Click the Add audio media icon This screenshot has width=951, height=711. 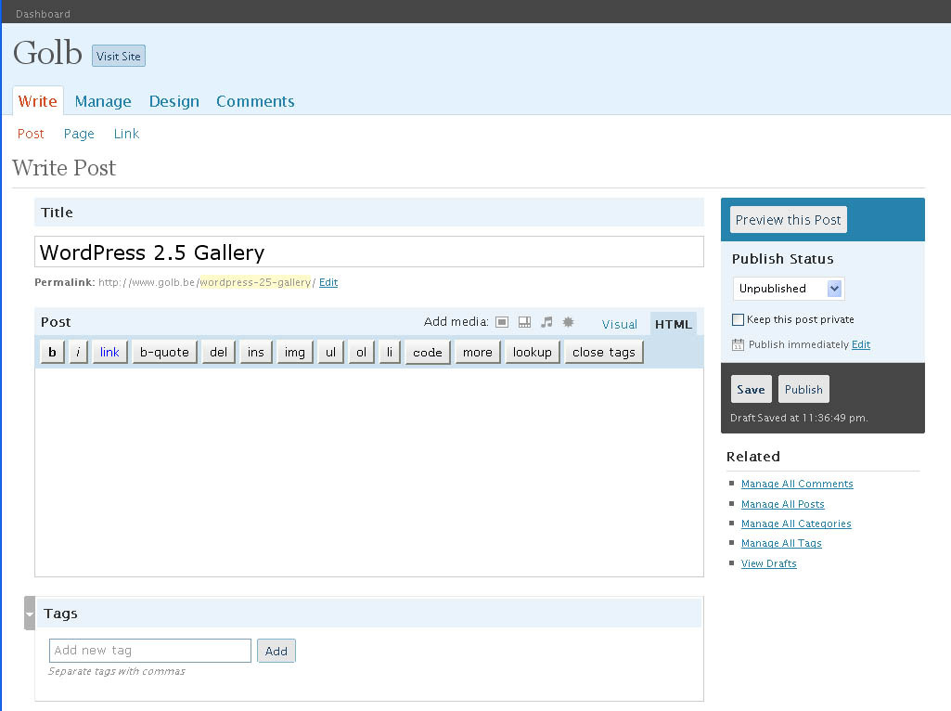(x=546, y=322)
